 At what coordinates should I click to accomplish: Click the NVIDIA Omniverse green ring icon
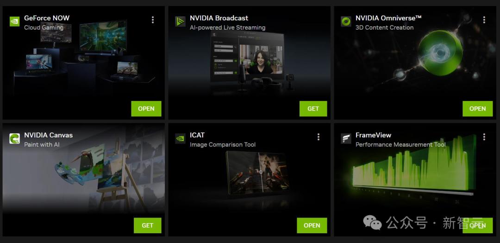346,21
